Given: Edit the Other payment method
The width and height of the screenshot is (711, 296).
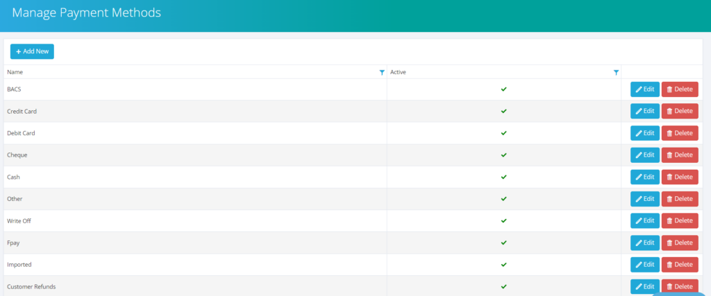Looking at the screenshot, I should 645,199.
